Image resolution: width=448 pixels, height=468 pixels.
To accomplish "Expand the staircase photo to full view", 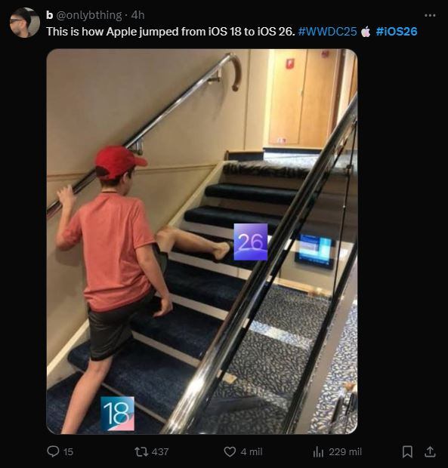I will 202,242.
